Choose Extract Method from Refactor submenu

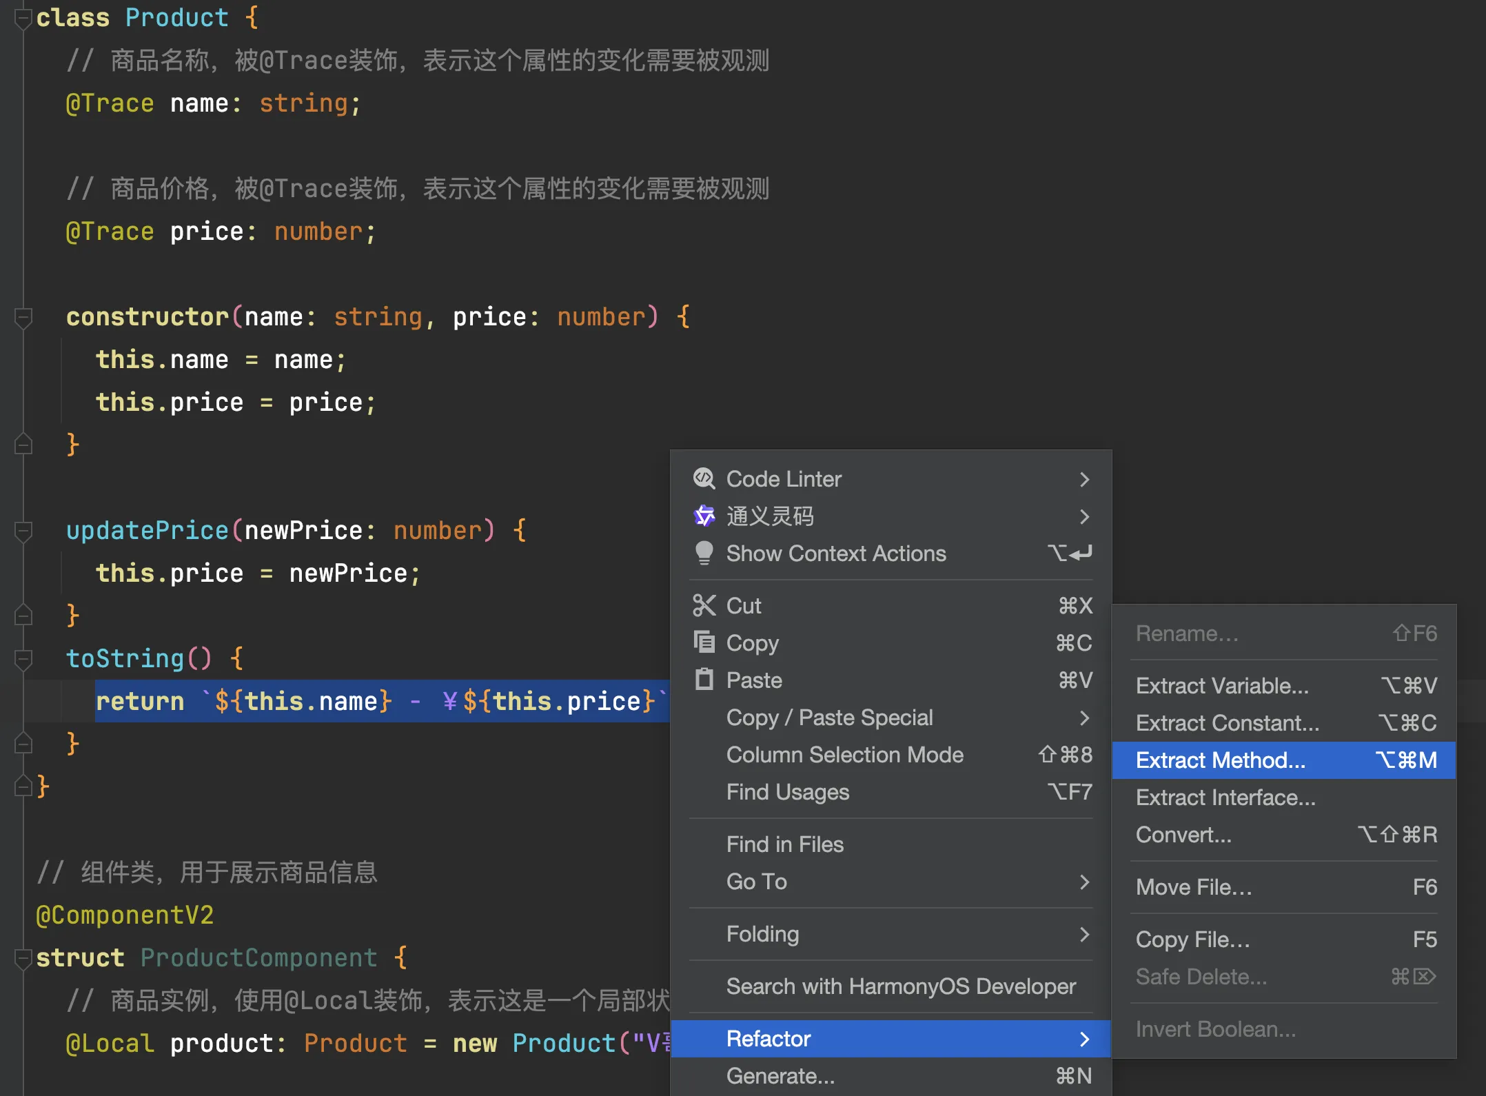1220,760
